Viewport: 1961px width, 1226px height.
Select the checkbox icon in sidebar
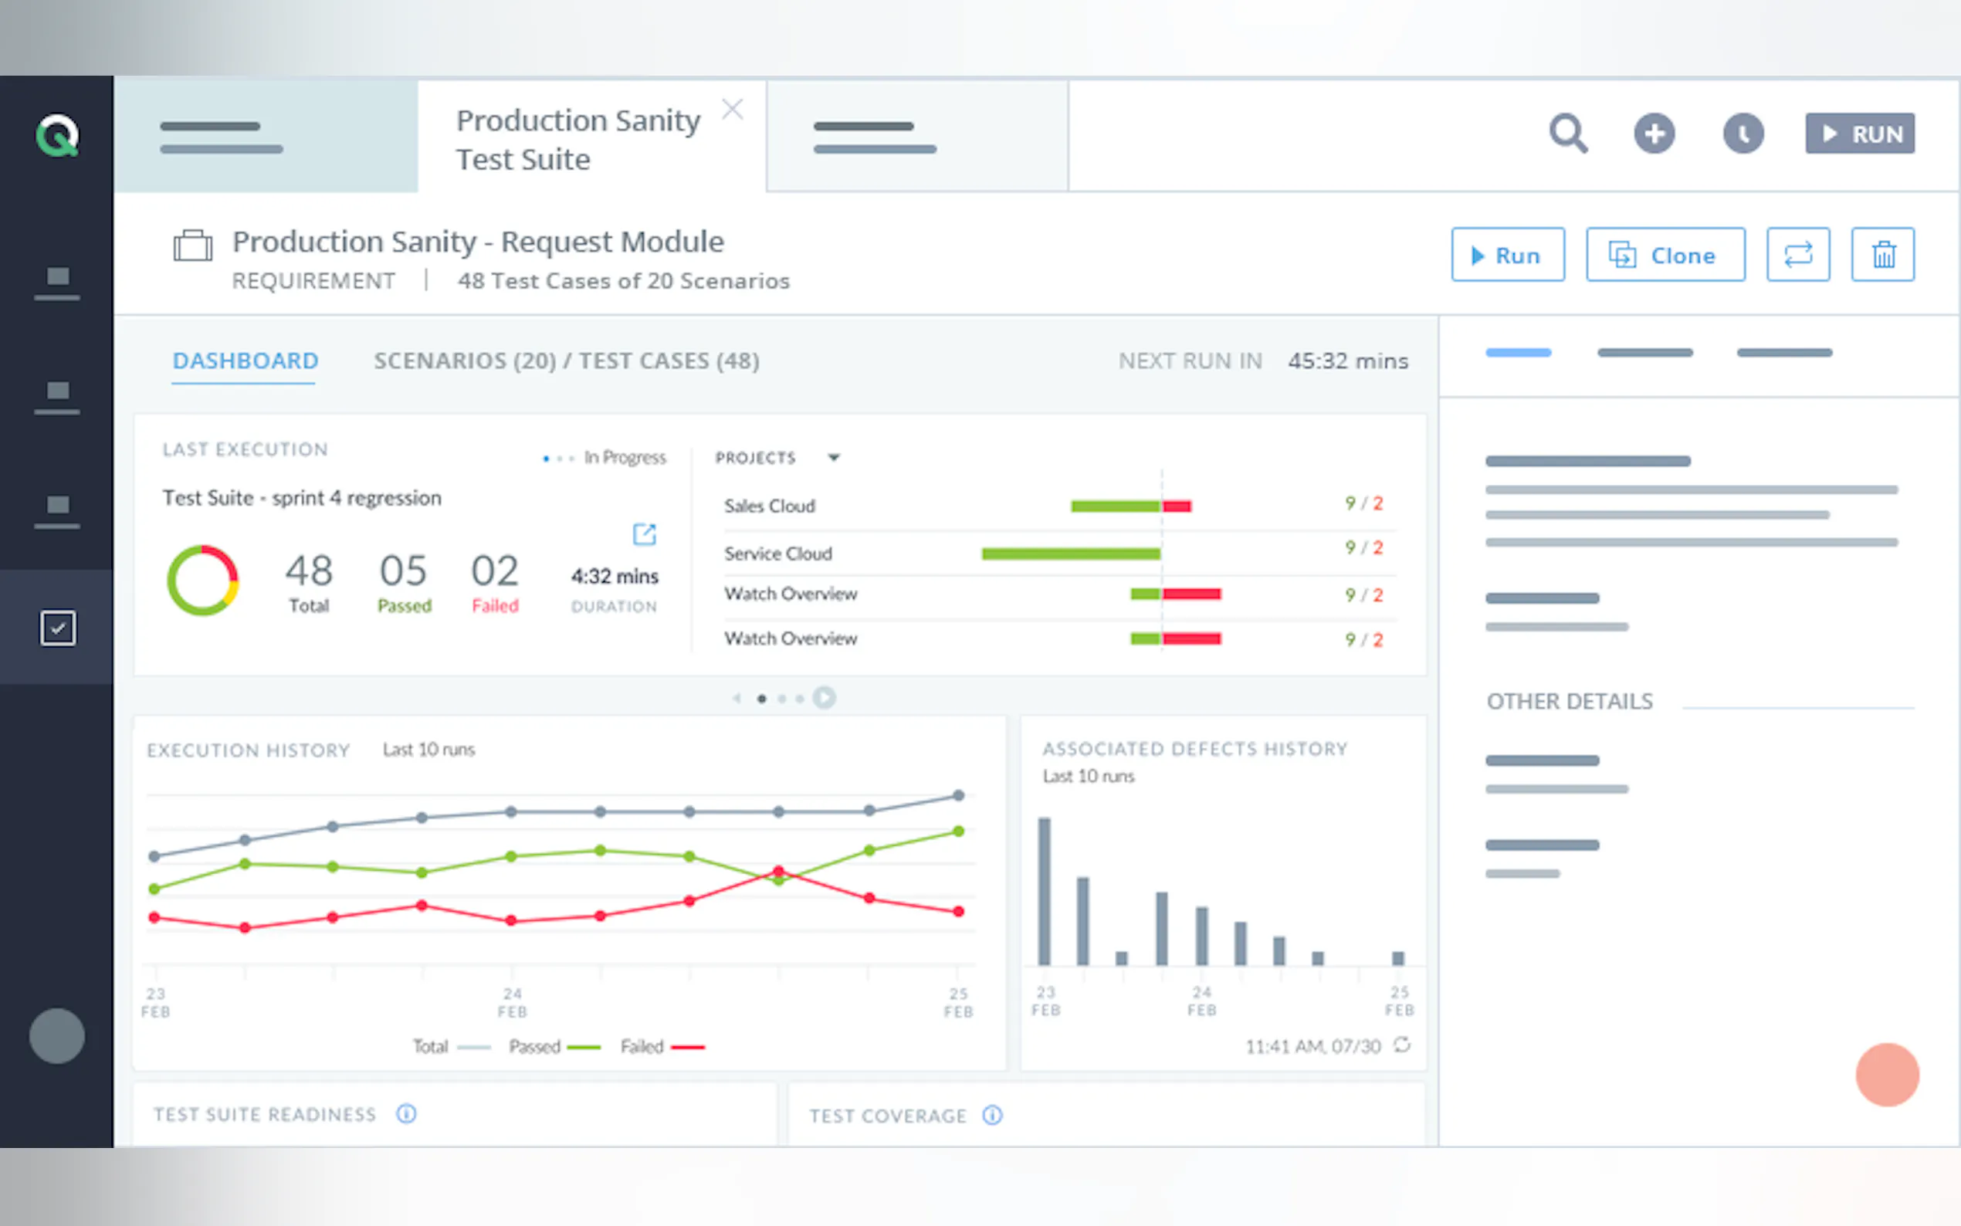(58, 628)
